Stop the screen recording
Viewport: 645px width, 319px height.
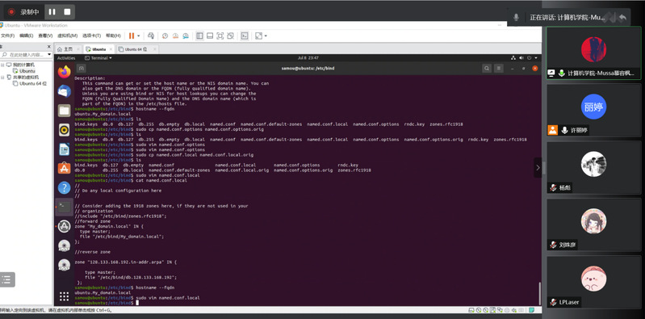(67, 12)
